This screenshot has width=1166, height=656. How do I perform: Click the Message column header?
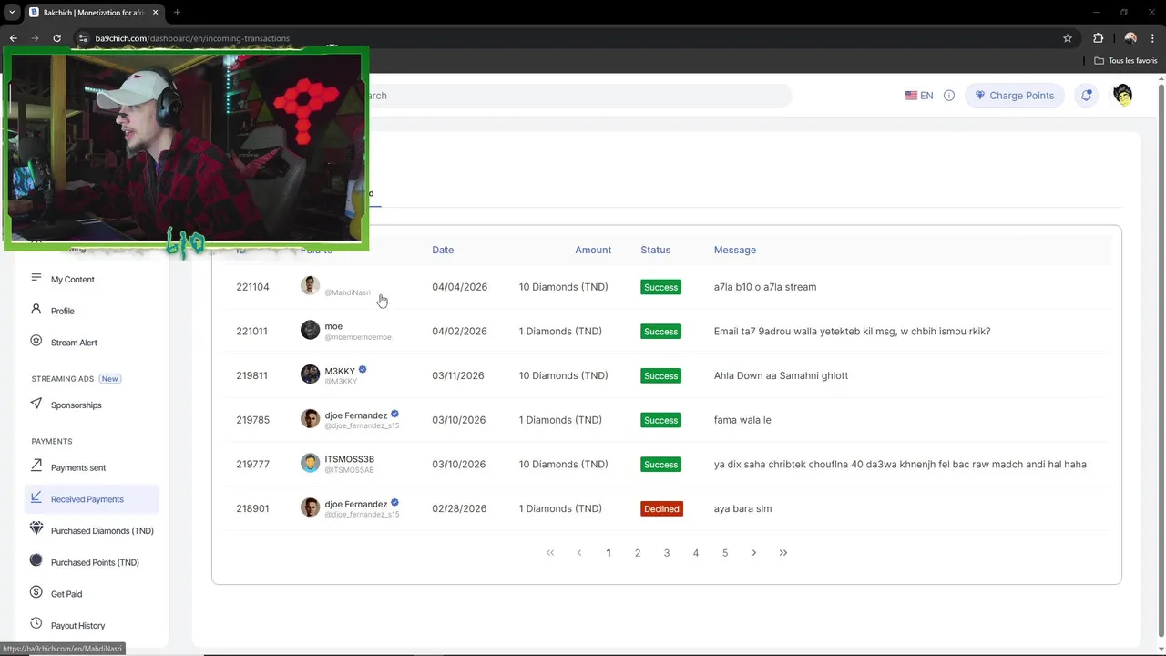[x=735, y=250]
